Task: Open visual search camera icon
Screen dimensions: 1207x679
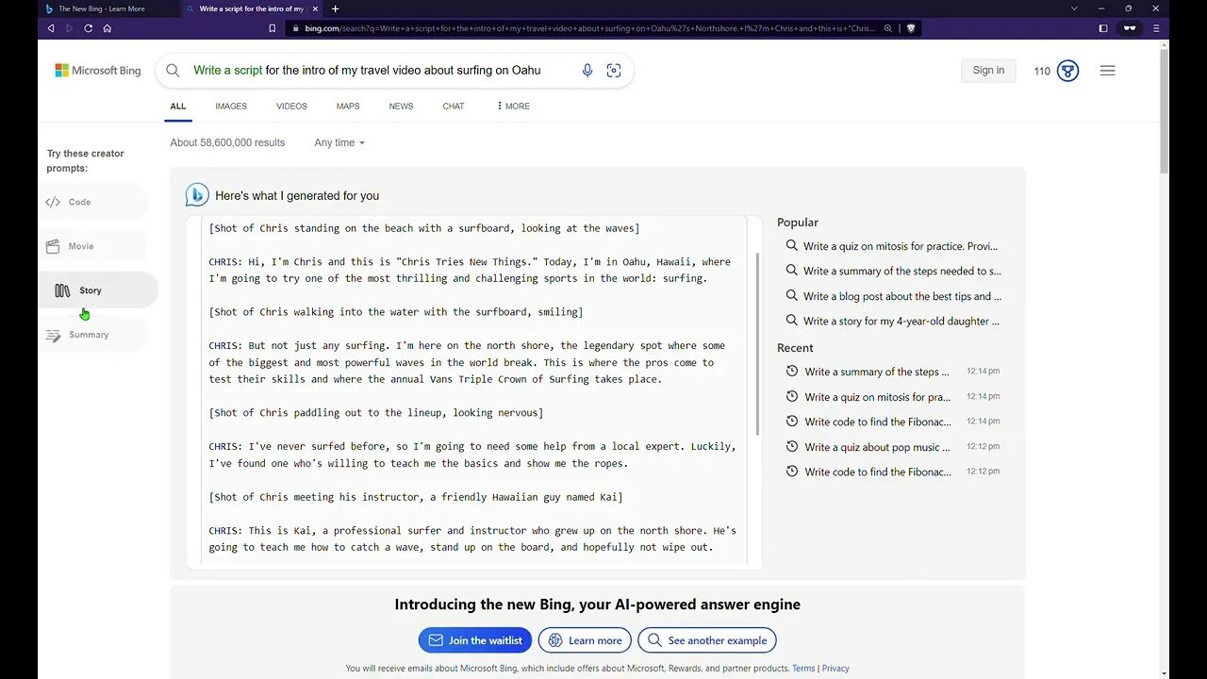Action: click(x=614, y=71)
